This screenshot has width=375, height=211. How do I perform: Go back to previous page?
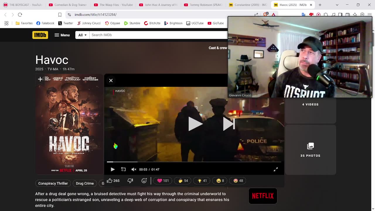pos(5,15)
